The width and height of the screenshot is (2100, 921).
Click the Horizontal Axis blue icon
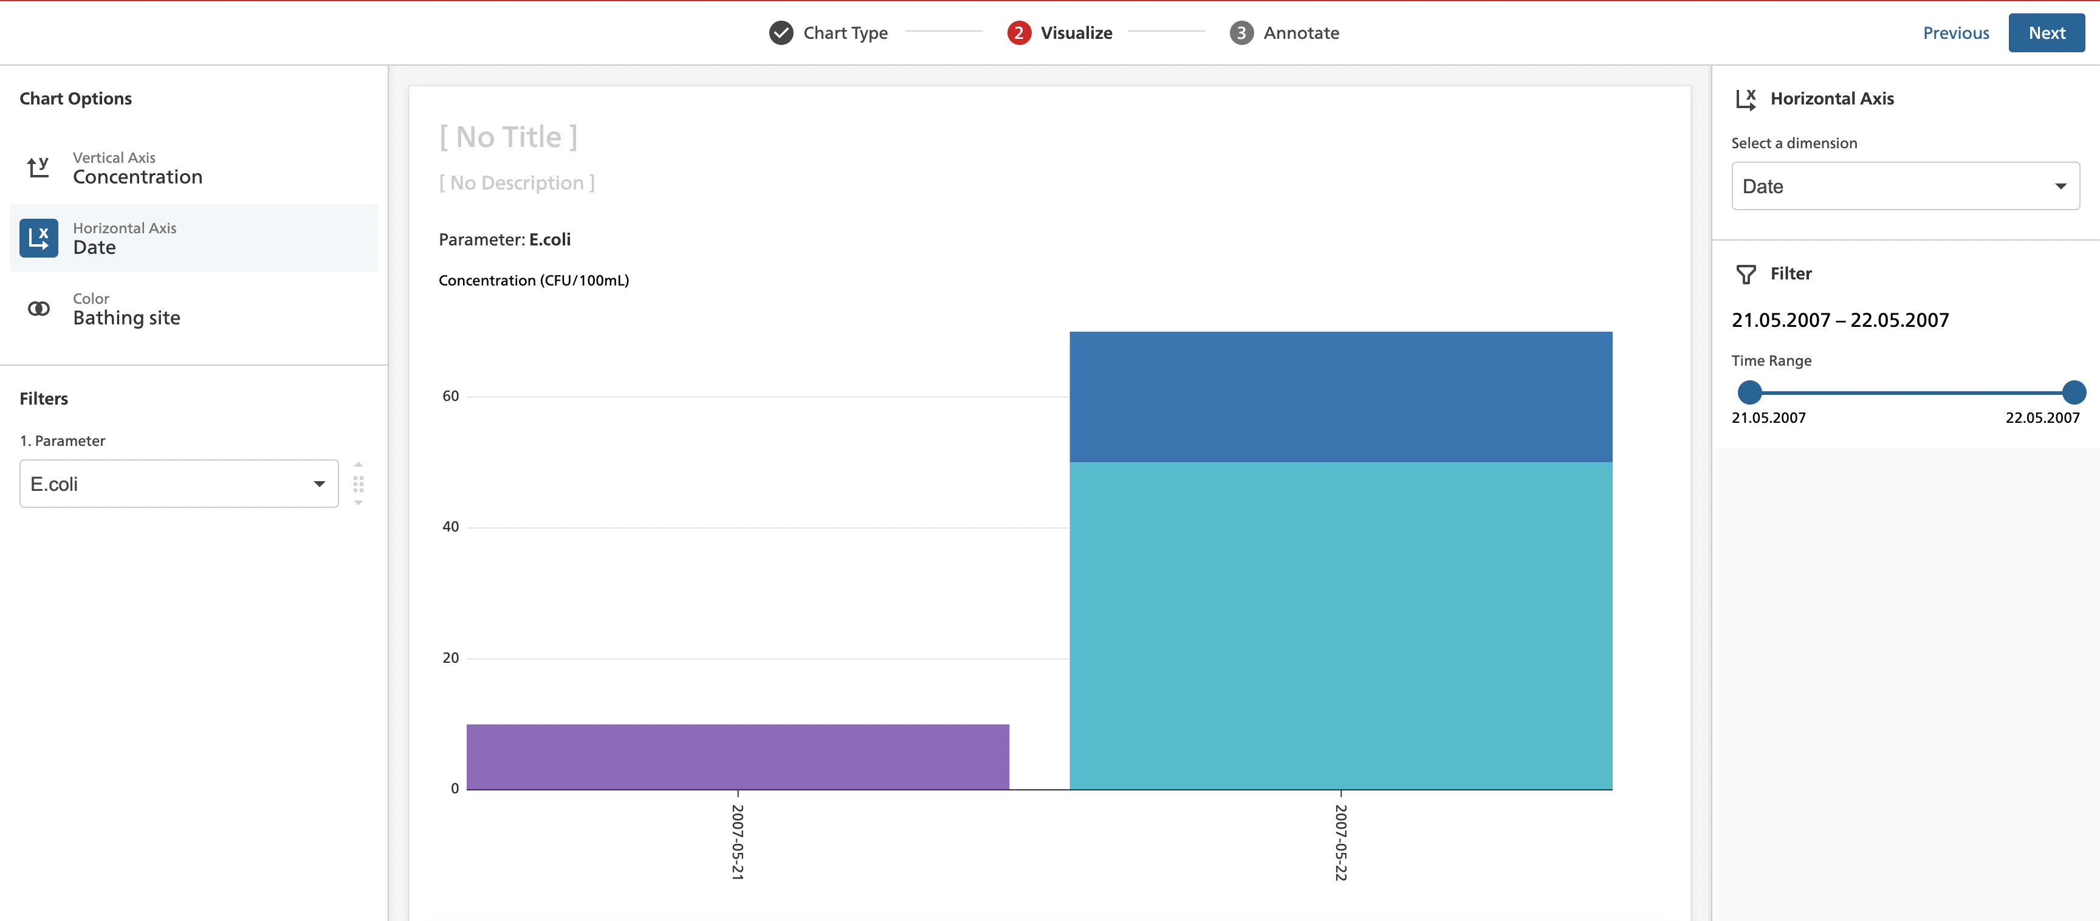click(x=38, y=238)
